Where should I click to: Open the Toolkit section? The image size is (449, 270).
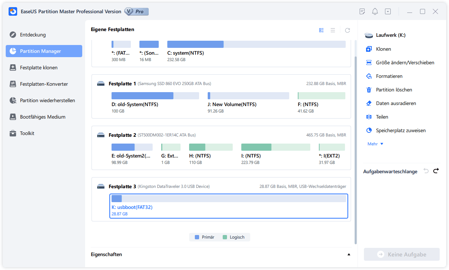[x=44, y=133]
